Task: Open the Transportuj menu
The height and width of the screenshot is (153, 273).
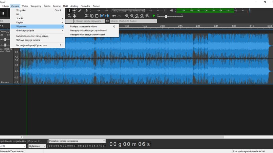Action: click(36, 6)
